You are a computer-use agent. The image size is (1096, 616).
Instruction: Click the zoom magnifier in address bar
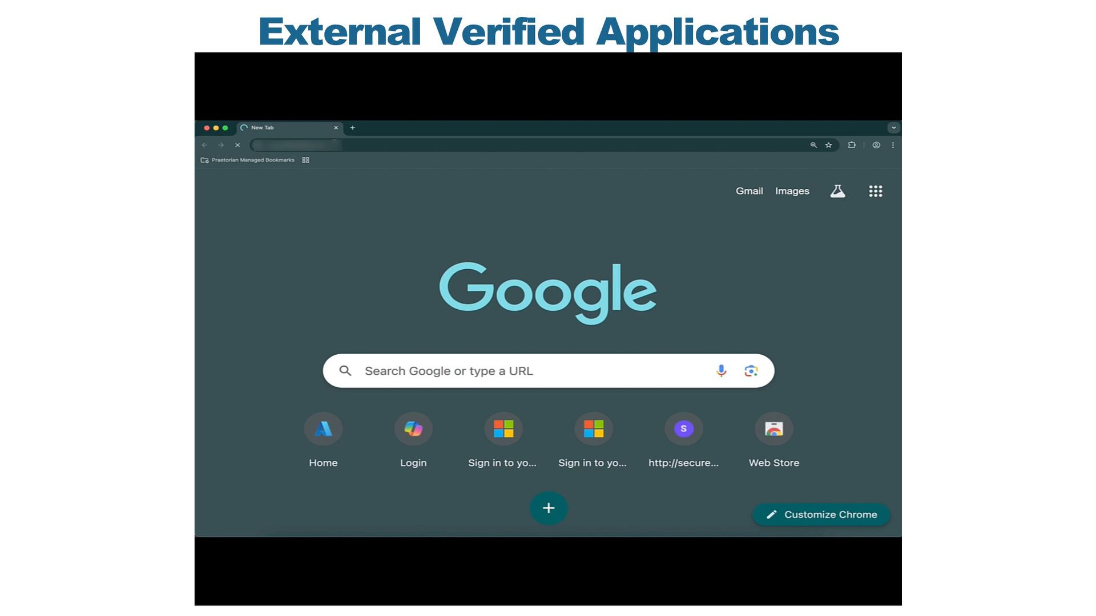point(813,145)
